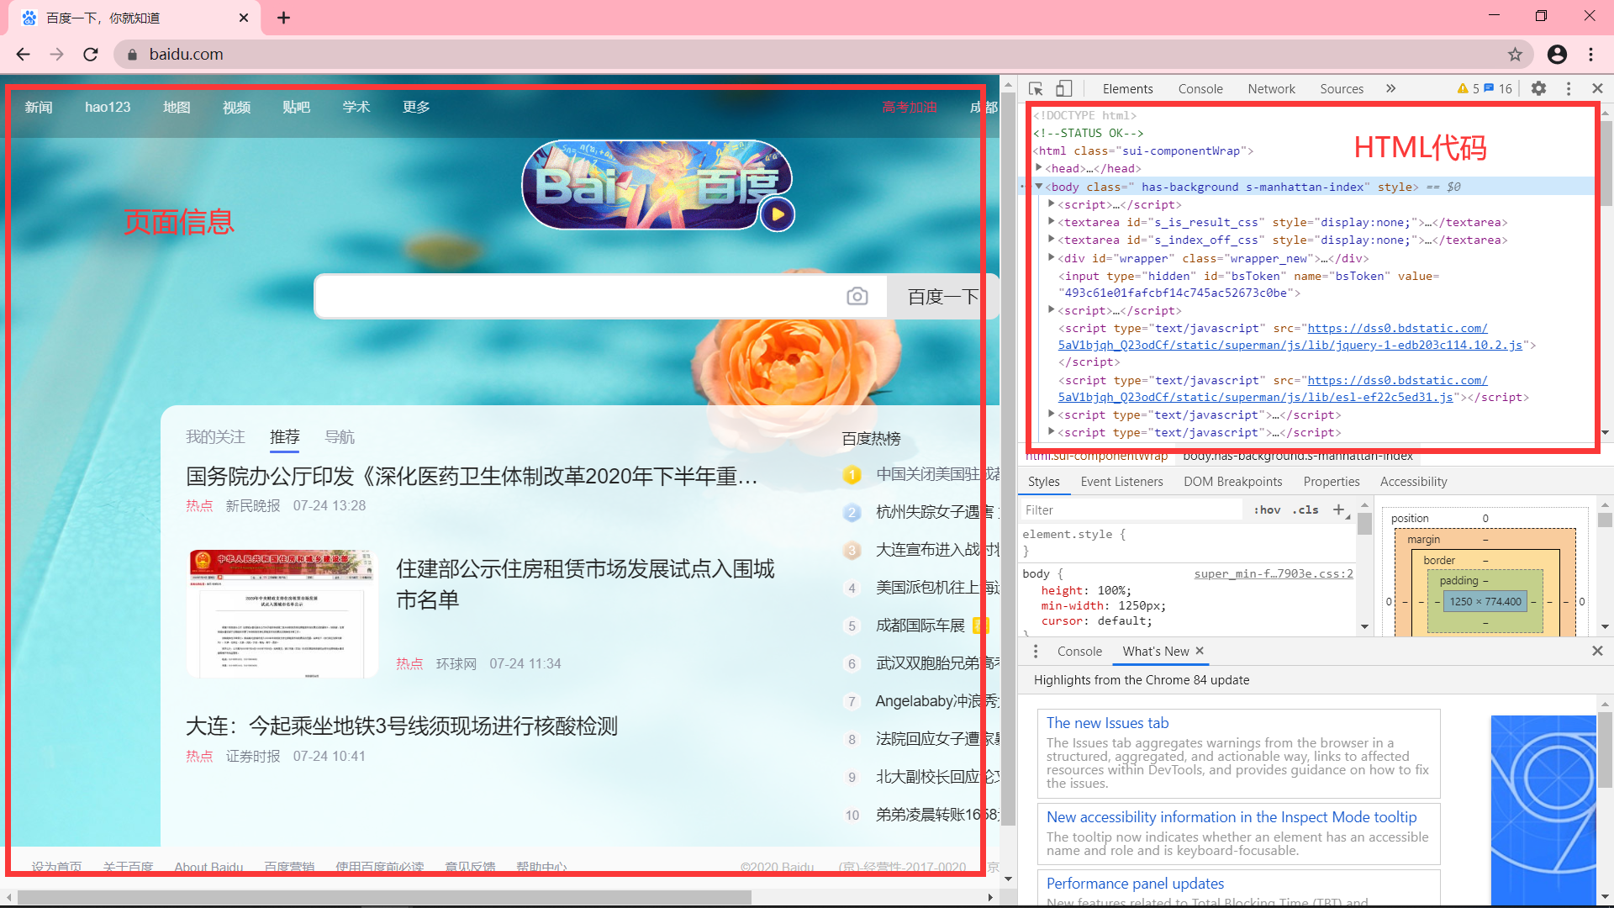Expand the first script node under body

coord(1051,204)
